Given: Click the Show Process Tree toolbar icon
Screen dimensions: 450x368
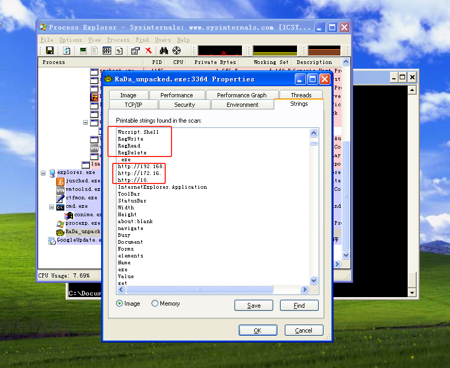Looking at the screenshot, I should click(94, 51).
